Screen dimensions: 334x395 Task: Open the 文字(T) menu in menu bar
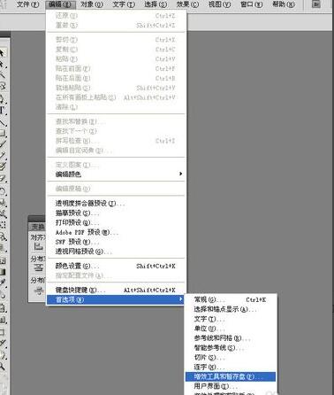[124, 4]
